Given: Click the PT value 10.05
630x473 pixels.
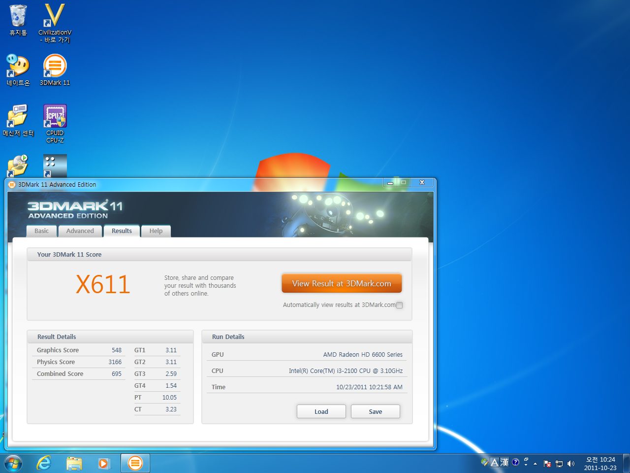Looking at the screenshot, I should click(x=169, y=398).
